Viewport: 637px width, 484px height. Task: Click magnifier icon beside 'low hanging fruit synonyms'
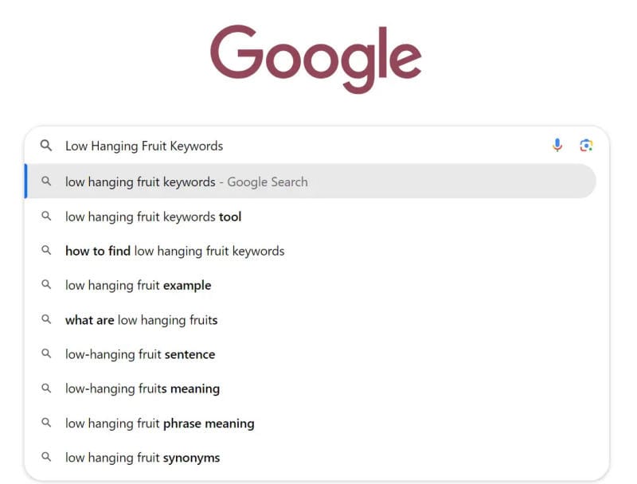coord(46,458)
